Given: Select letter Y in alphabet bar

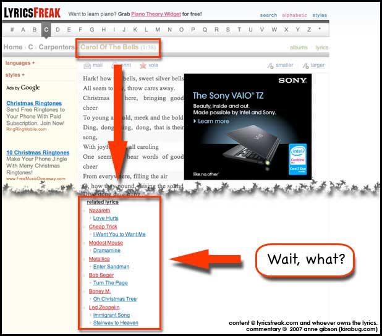Looking at the screenshot, I should pos(298,30).
